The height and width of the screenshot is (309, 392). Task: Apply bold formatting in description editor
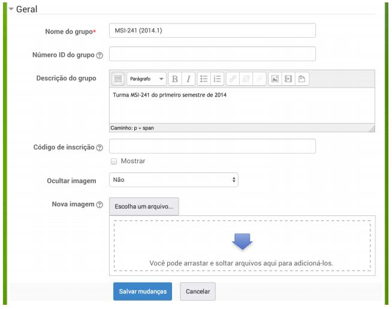[x=175, y=79]
